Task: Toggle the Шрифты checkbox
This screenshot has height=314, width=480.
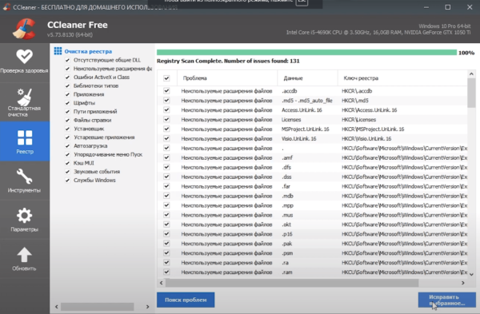Action: tap(67, 103)
